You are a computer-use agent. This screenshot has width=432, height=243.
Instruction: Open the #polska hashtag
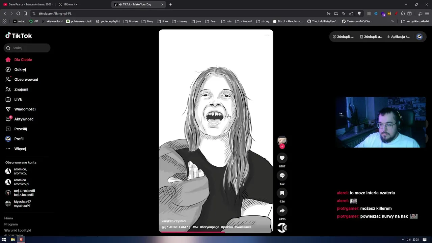227,227
